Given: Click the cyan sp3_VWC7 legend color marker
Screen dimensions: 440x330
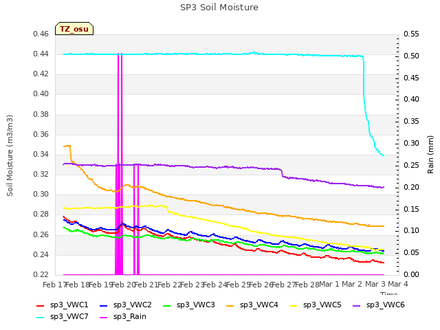Looking at the screenshot, I should (41, 318).
